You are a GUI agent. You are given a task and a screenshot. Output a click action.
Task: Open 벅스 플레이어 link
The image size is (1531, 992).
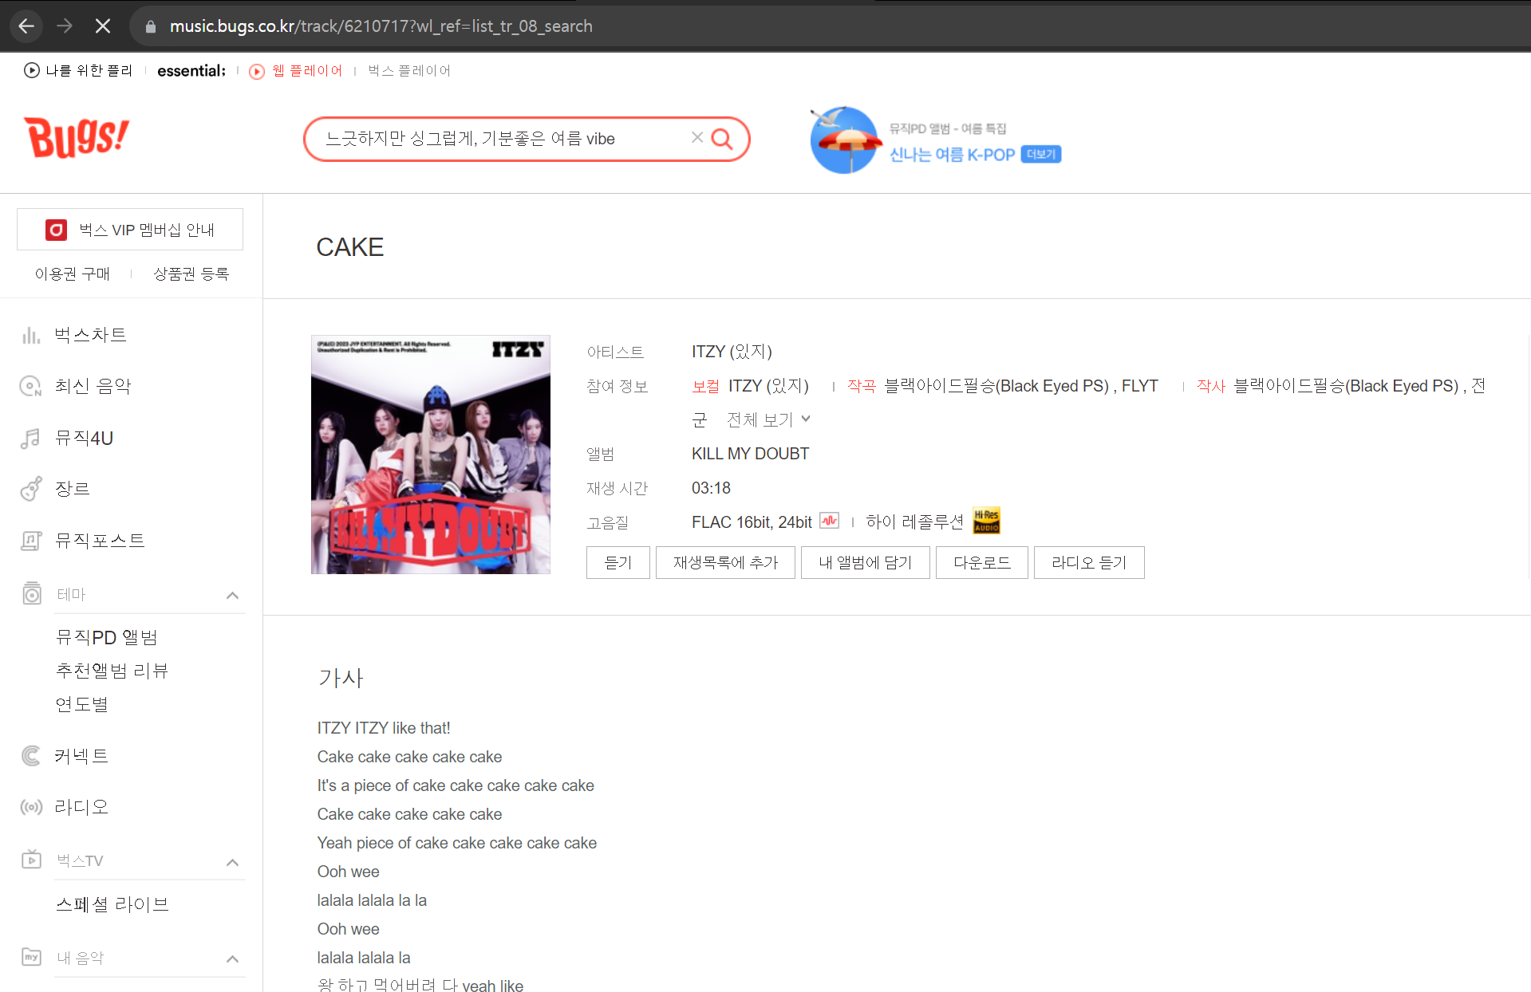click(x=409, y=70)
